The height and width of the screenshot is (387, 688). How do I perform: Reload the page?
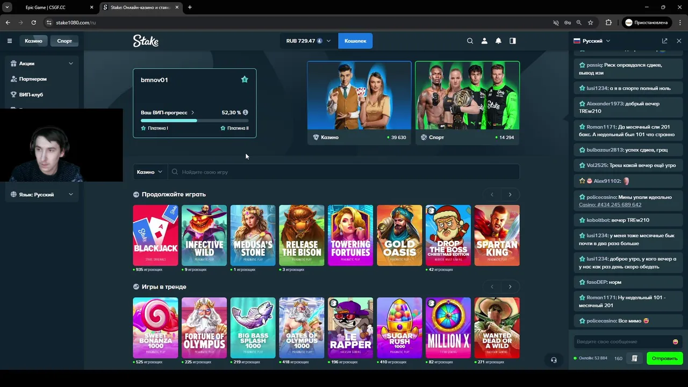point(33,23)
